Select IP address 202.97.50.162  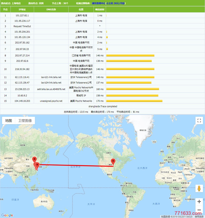point(22,43)
